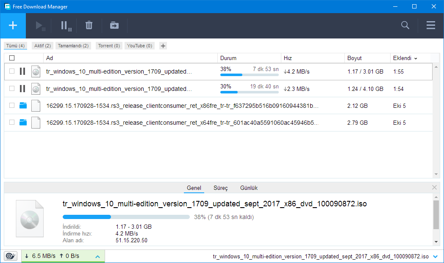Image resolution: width=444 pixels, height=263 pixels.
Task: Click the 51.15.220.50 domain value
Action: click(131, 241)
